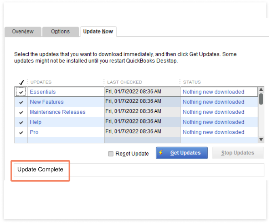Click the select-all checkmark column header
The height and width of the screenshot is (223, 270).
(21, 82)
